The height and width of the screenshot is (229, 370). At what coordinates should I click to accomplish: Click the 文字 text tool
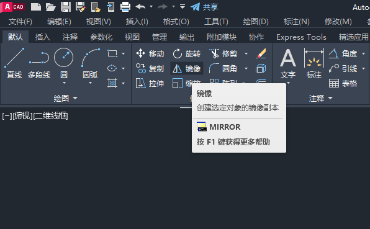point(288,63)
